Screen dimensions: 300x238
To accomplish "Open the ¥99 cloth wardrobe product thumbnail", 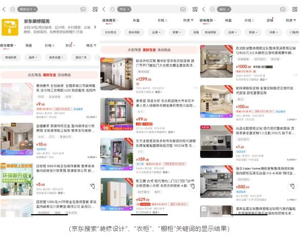I will (117, 114).
